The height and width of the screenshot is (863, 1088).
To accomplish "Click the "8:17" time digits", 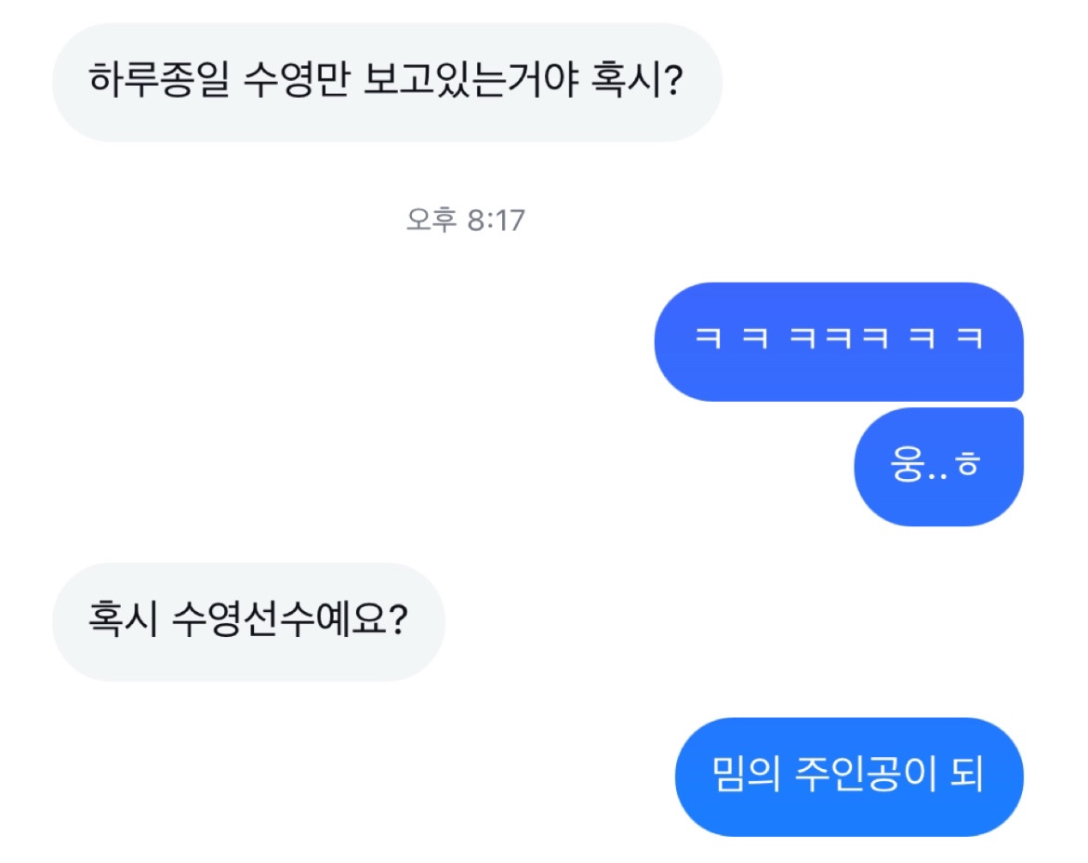I will point(496,220).
